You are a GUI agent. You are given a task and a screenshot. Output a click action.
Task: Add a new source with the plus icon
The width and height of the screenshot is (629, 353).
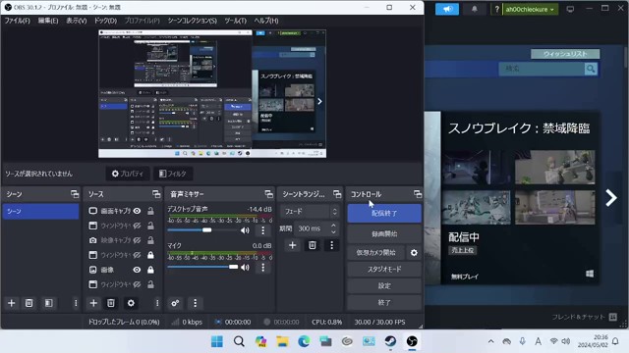coord(93,303)
